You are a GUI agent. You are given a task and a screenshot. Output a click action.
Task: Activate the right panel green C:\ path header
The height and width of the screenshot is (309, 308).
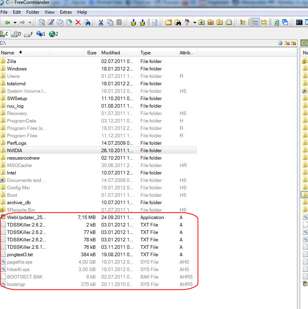(304, 43)
